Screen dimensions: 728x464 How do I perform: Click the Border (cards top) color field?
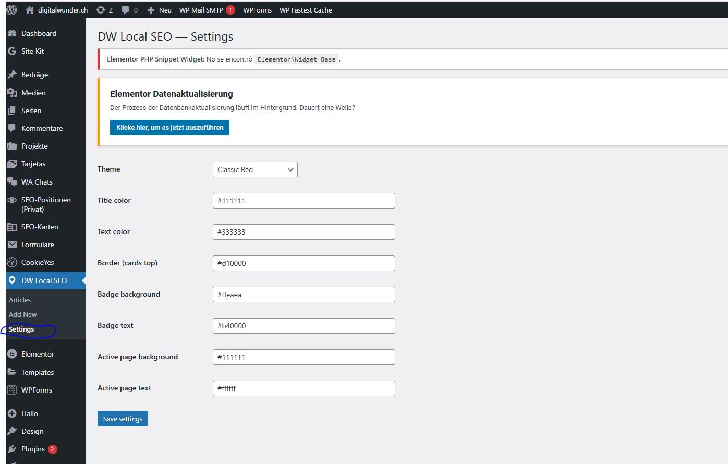coord(304,263)
